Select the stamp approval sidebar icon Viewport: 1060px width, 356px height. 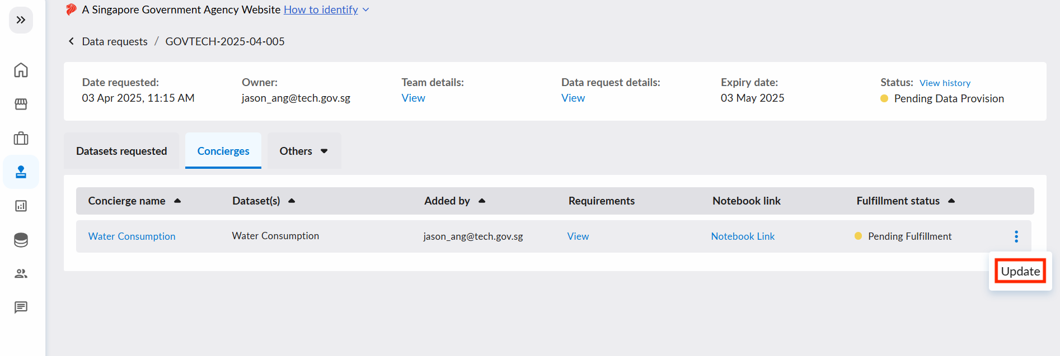click(x=21, y=172)
